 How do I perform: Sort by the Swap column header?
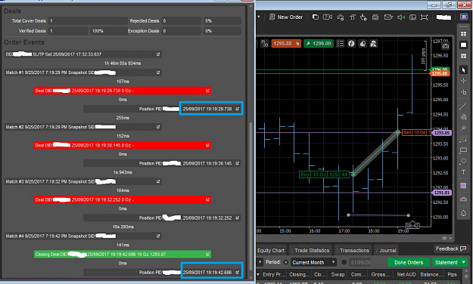coord(338,274)
